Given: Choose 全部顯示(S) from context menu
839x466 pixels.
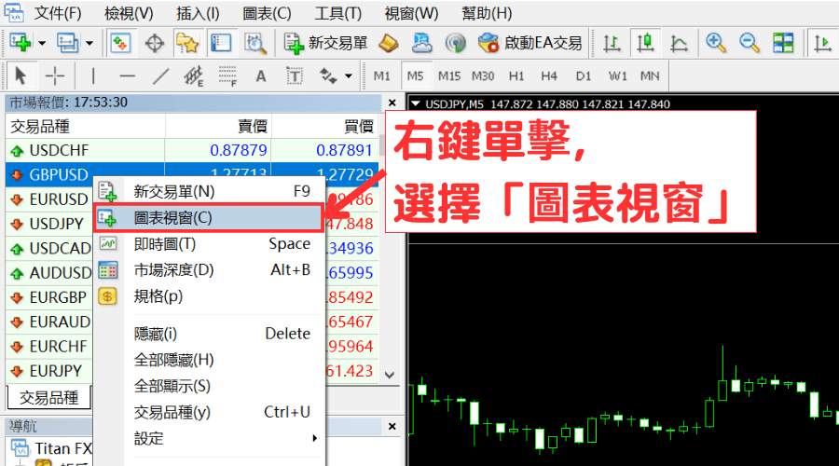Looking at the screenshot, I should tap(209, 386).
